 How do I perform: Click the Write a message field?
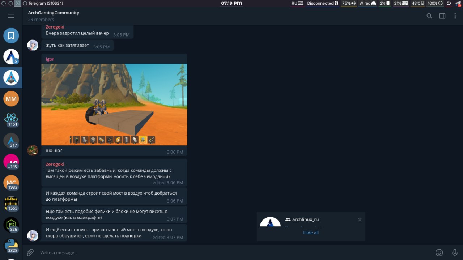pyautogui.click(x=235, y=252)
